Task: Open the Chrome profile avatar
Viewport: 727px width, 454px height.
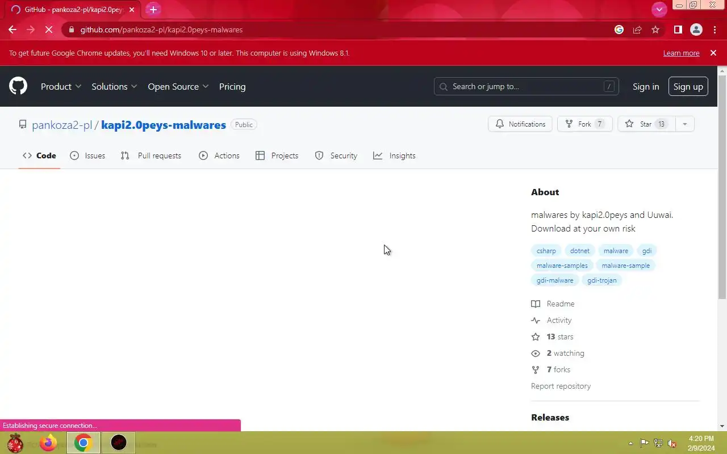Action: click(x=696, y=30)
